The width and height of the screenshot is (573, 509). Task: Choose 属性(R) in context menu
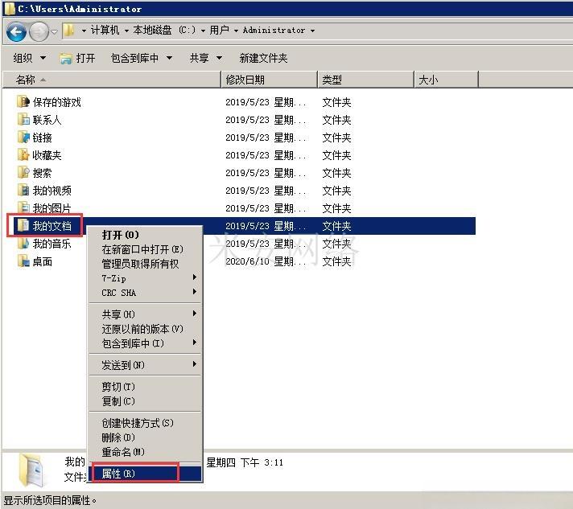(145, 474)
